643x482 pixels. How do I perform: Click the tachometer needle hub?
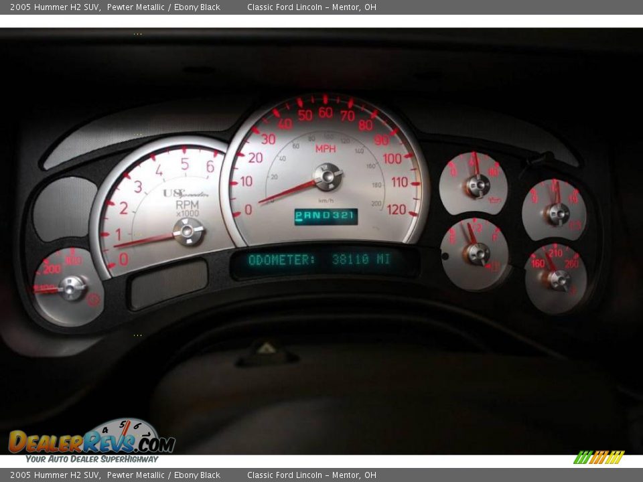click(x=188, y=232)
